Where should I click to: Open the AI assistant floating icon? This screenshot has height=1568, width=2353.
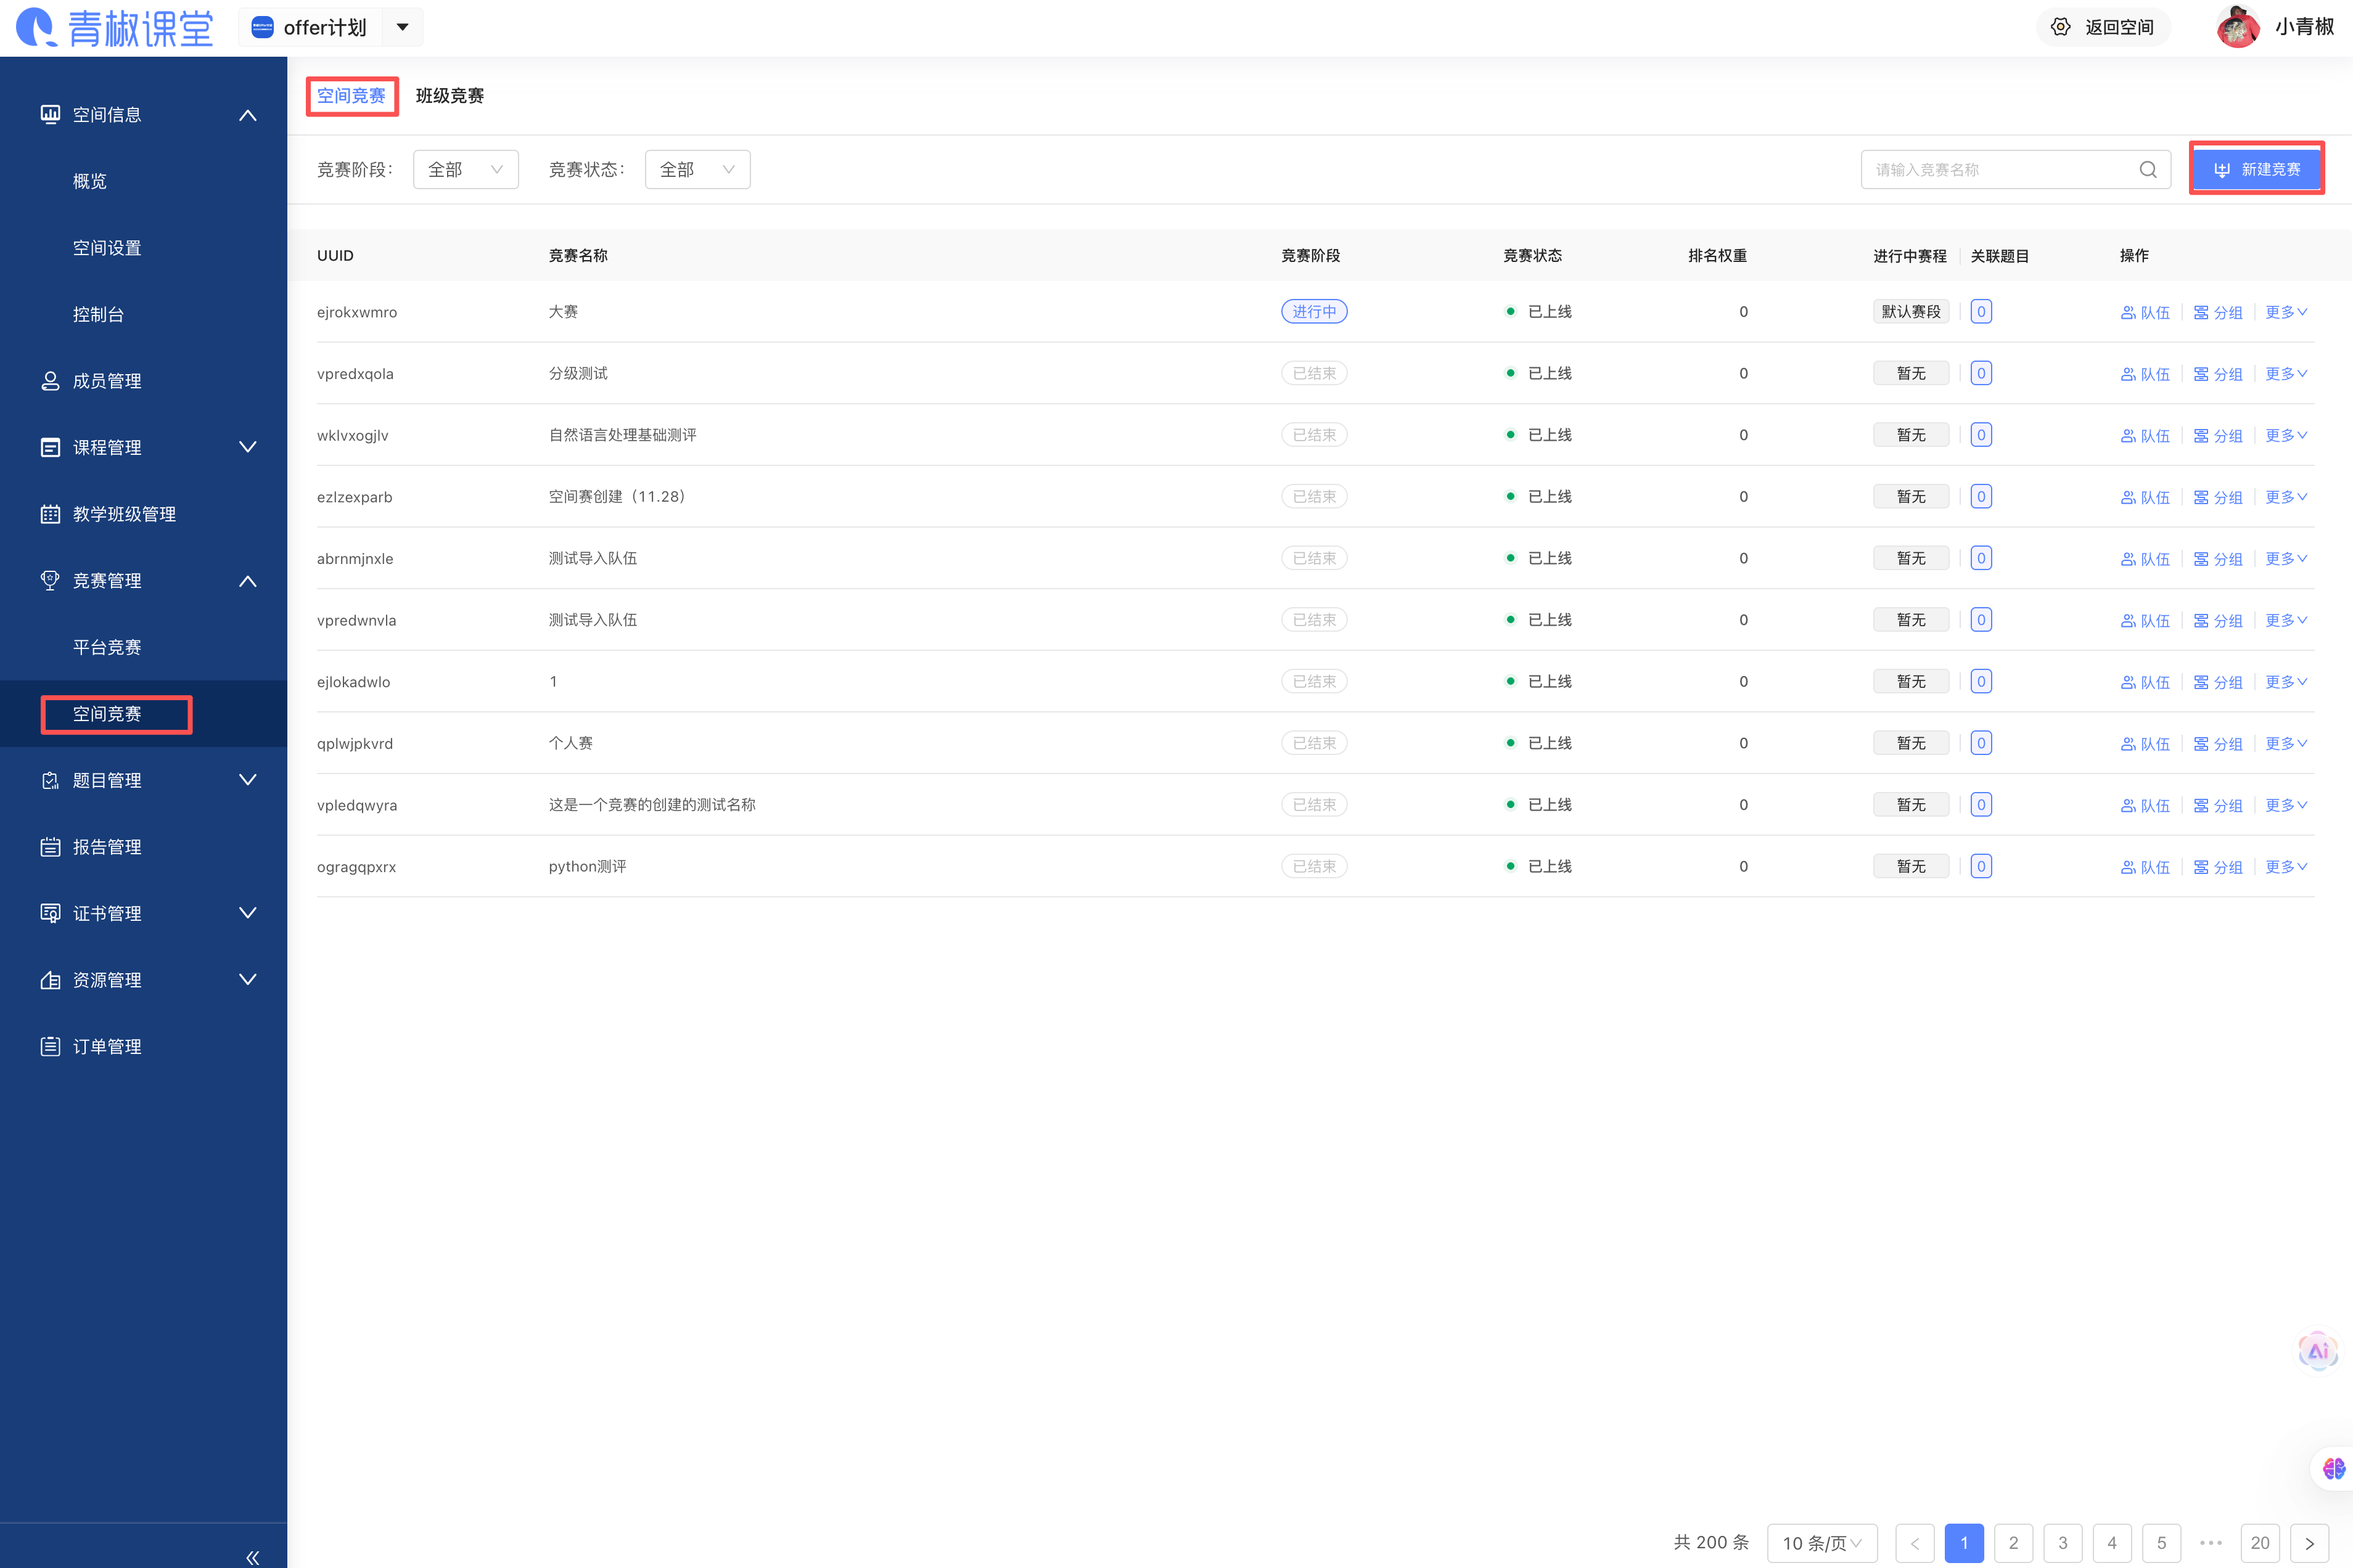click(x=2317, y=1351)
